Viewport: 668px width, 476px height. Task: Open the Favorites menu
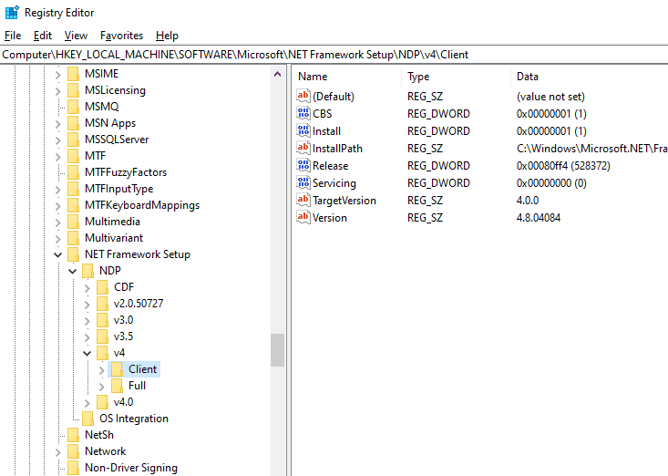click(x=121, y=36)
